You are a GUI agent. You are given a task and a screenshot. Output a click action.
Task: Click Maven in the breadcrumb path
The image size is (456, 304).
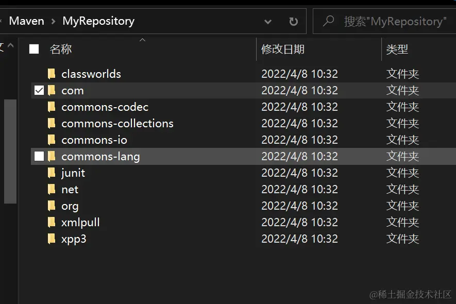pos(26,21)
